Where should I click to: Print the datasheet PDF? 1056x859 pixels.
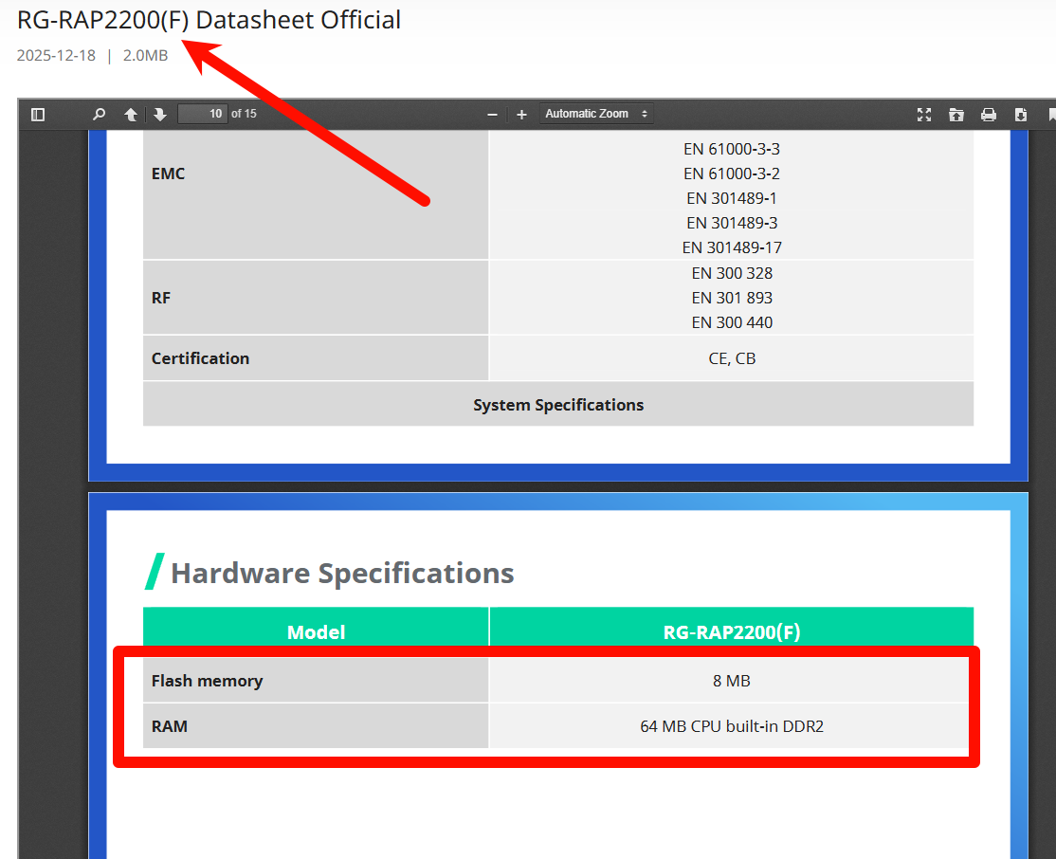click(989, 115)
